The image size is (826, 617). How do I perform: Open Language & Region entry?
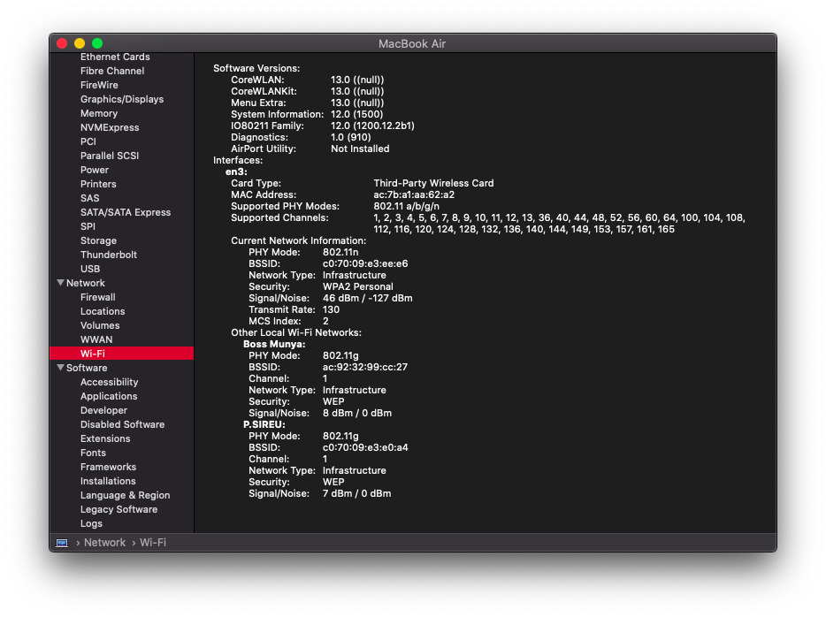point(125,496)
